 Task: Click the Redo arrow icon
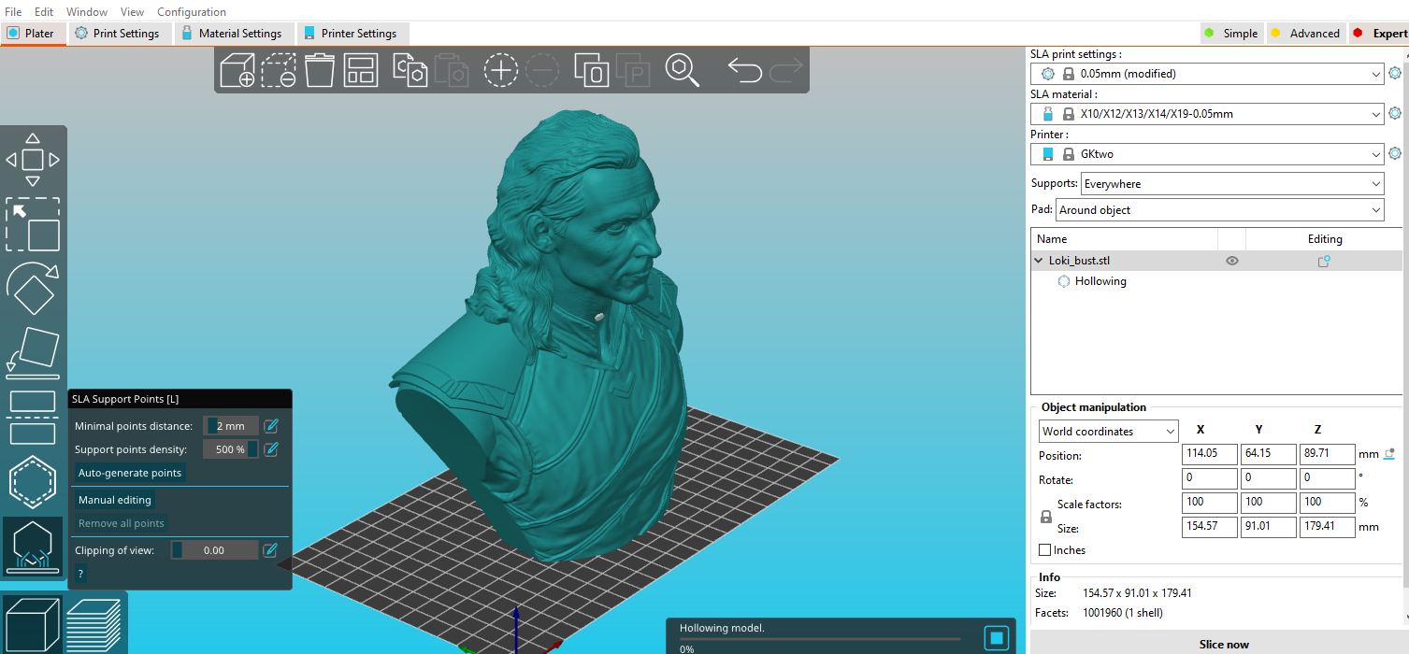click(x=786, y=70)
